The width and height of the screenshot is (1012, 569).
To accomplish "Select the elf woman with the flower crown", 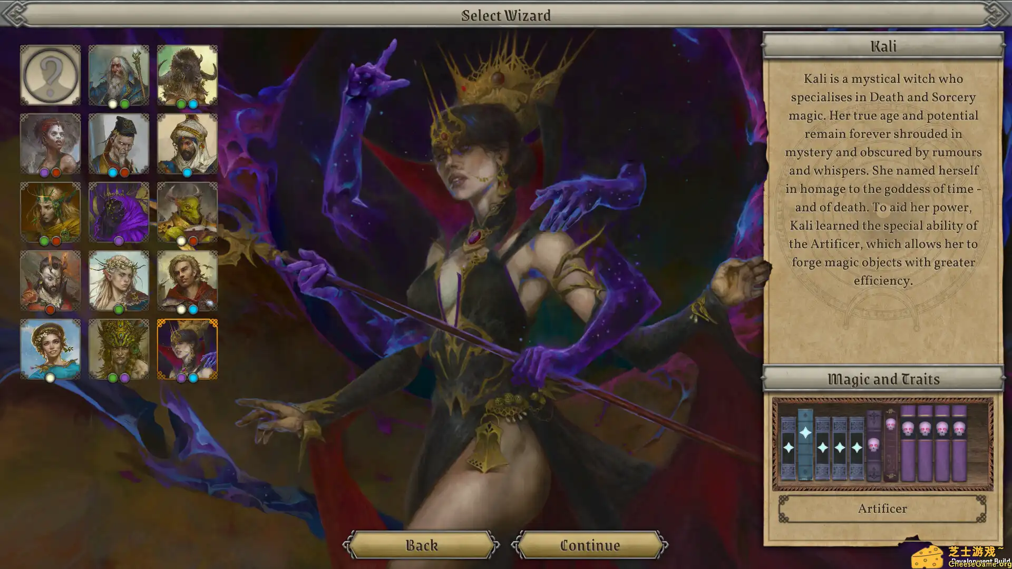I will coord(119,280).
